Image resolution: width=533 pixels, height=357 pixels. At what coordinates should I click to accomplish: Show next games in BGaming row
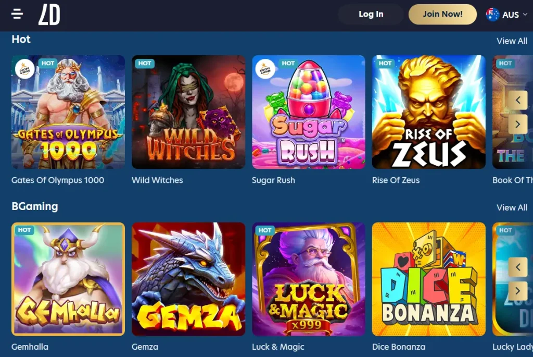coord(518,291)
